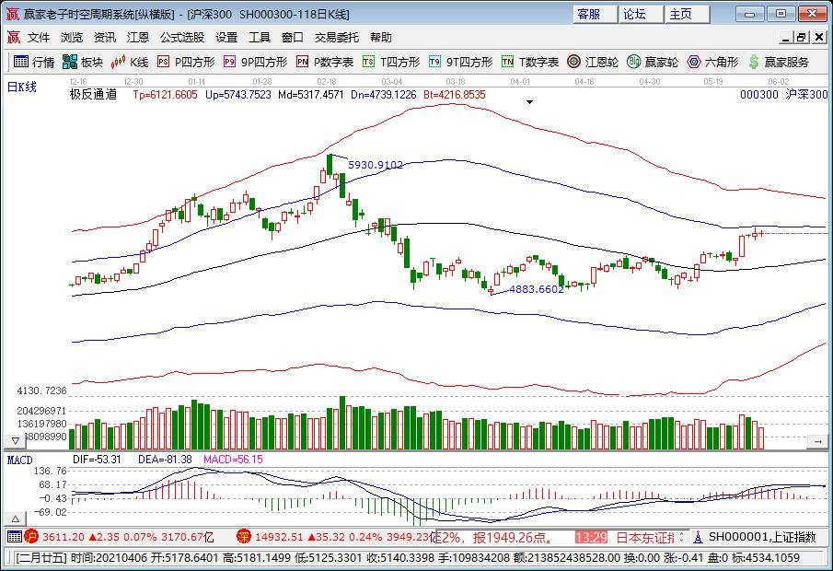Screen dimensions: 833x571
Task: Click the Md=5317.4571 indicator value
Action: coord(311,95)
